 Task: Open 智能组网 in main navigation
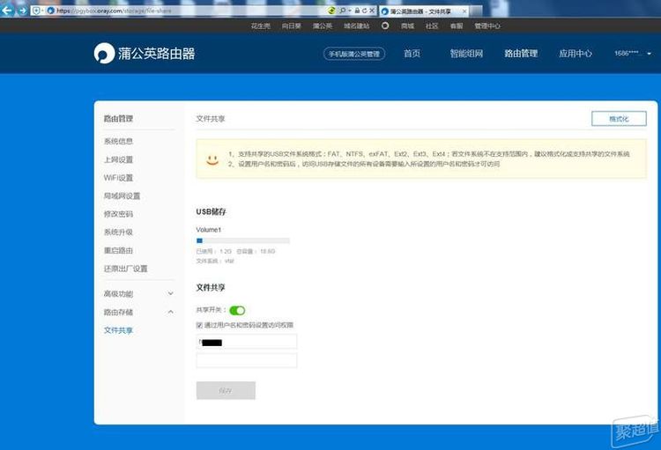pos(466,54)
